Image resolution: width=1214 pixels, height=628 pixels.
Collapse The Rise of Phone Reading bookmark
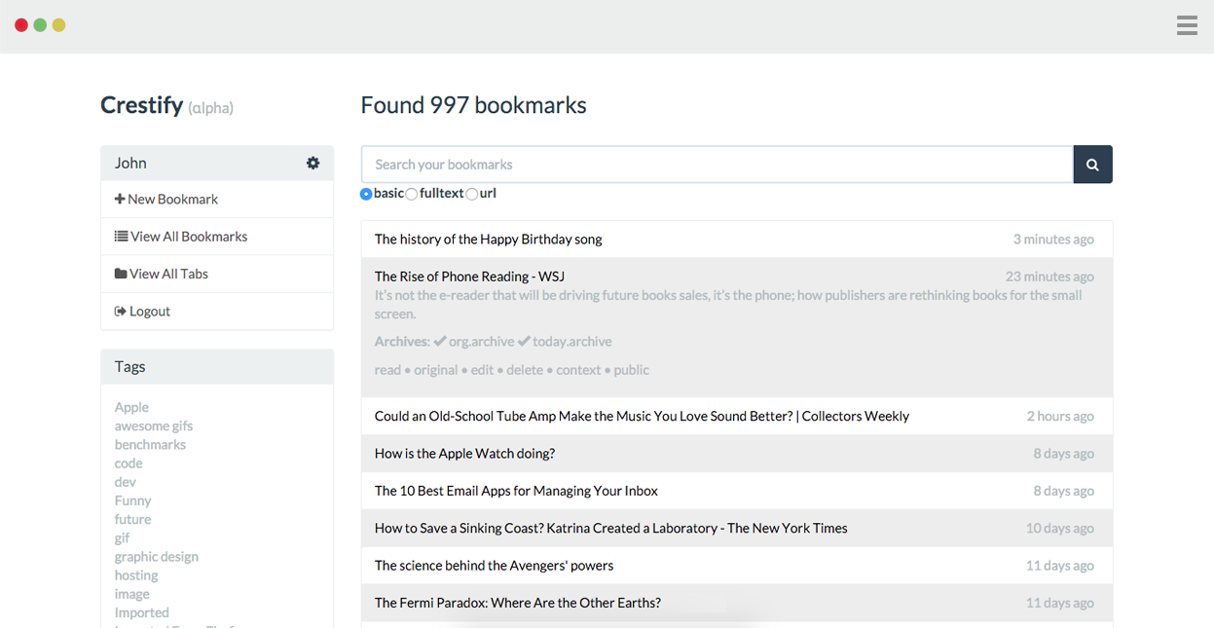tap(469, 277)
